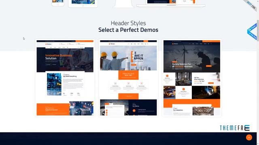This screenshot has width=259, height=145.
Task: Click the Header Styles heading text
Action: [128, 23]
